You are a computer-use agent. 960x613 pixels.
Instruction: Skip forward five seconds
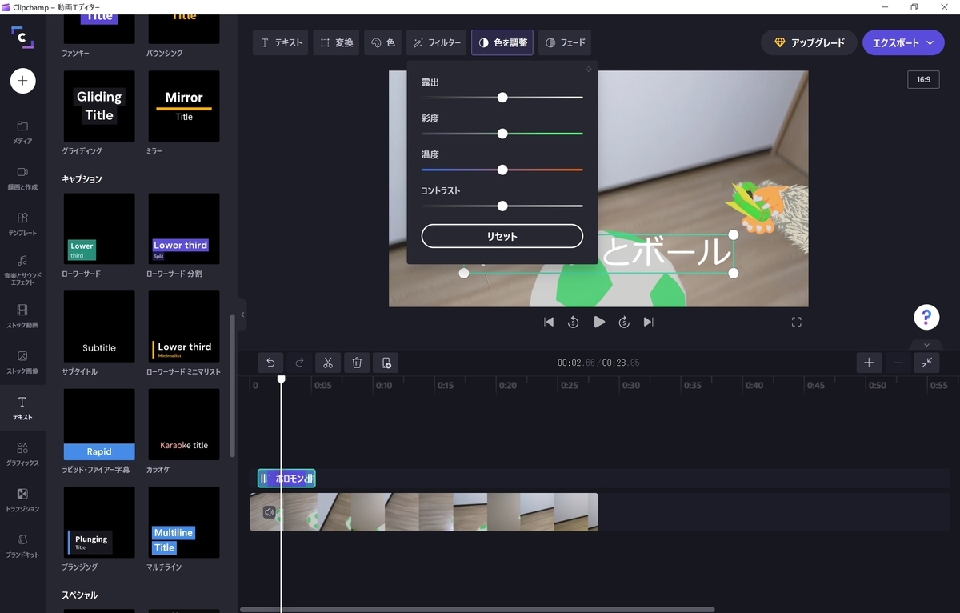[x=624, y=322]
